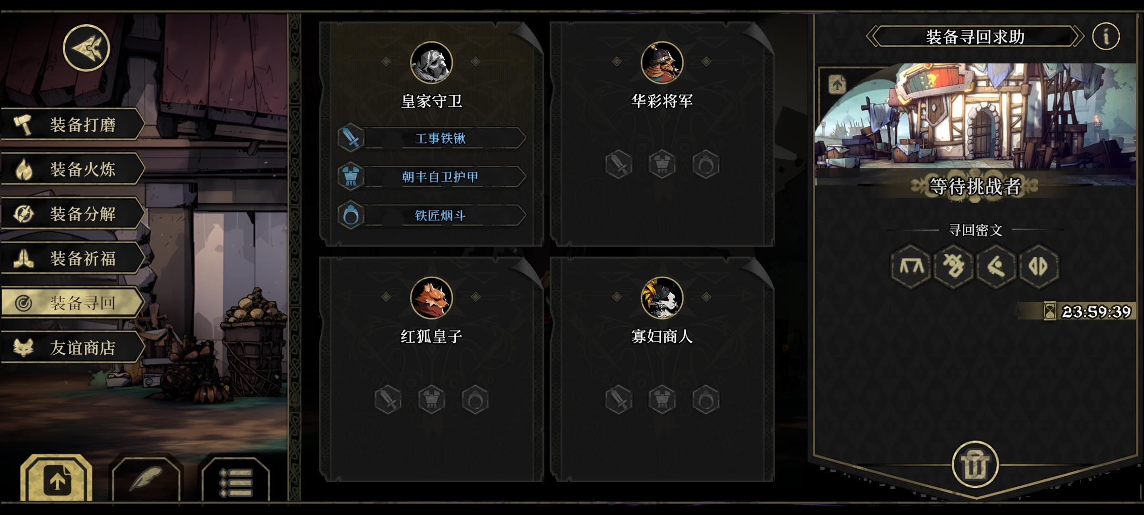Open the info icon next to 装备寻回求助

point(1106,36)
